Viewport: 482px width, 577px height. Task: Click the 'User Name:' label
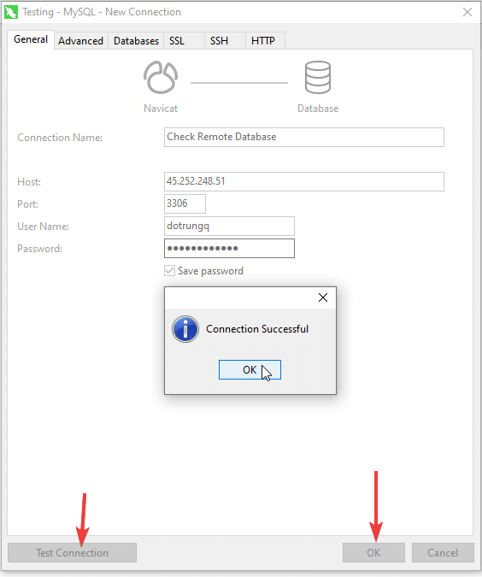tap(43, 227)
